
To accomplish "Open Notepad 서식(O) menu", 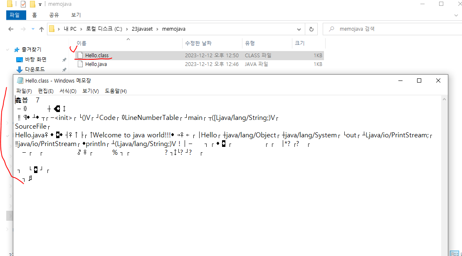I will point(68,91).
